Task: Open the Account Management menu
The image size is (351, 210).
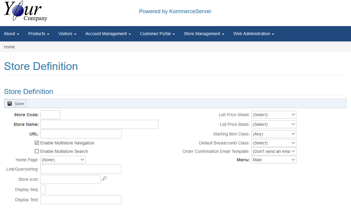Action: pyautogui.click(x=108, y=34)
